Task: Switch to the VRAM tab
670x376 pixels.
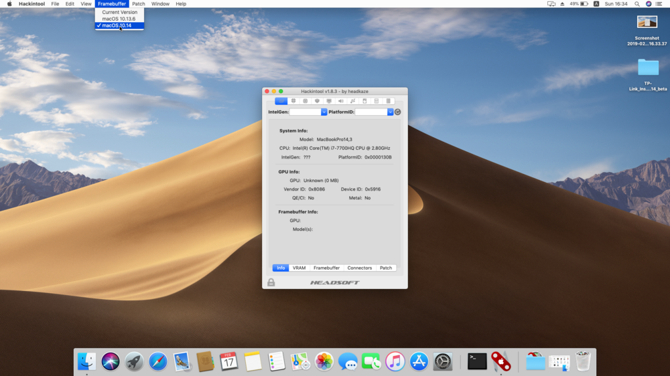Action: pyautogui.click(x=299, y=268)
